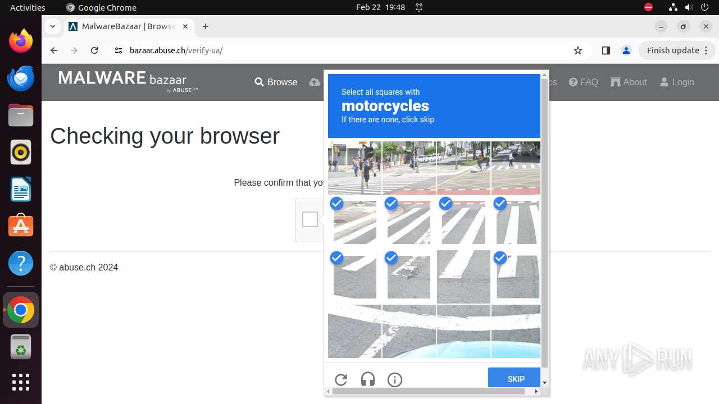Click captcha horizontal scrollbar

tap(429, 392)
